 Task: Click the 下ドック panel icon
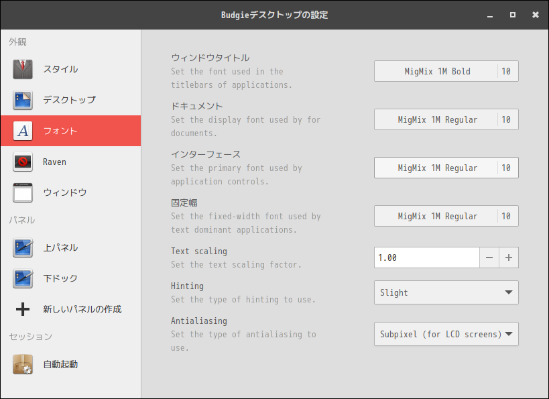coord(23,278)
